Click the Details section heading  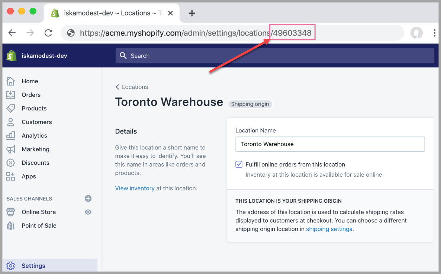click(126, 131)
